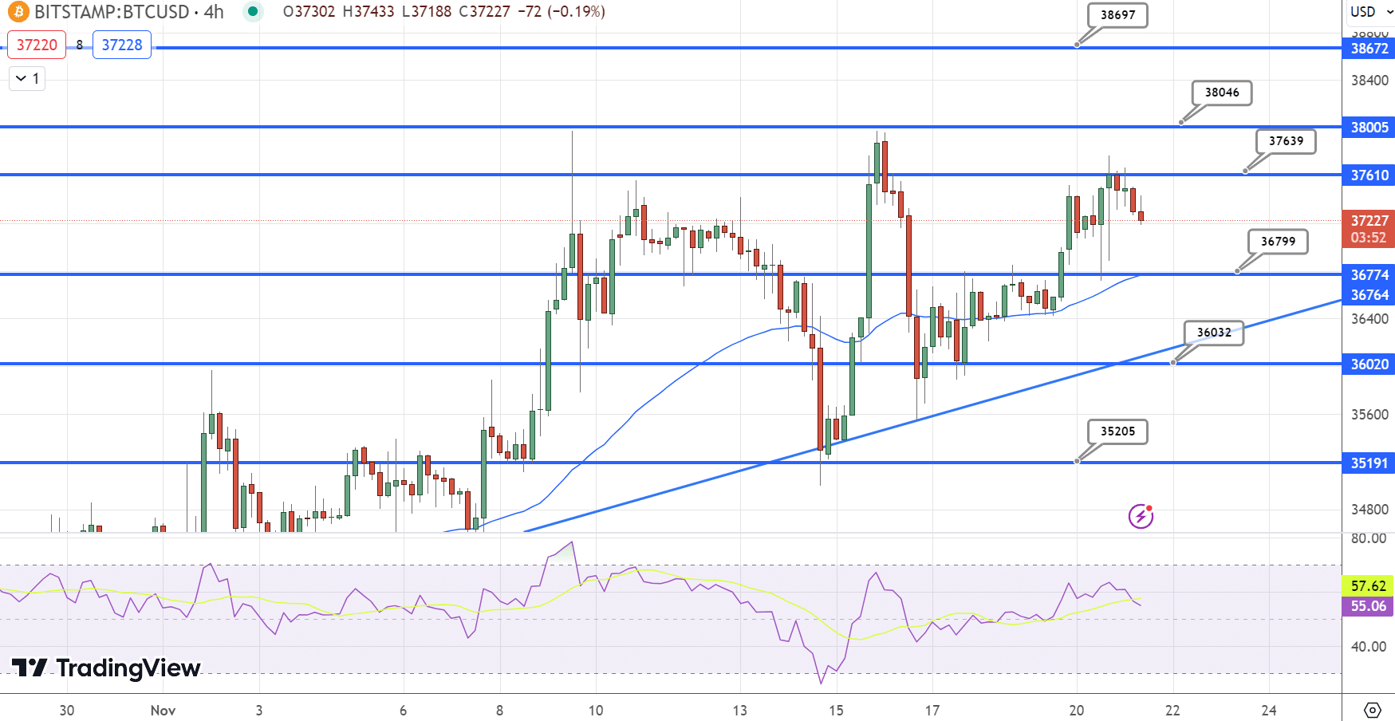Screen dimensions: 1395x721
Task: Click the RSI average 57.62 yellow tag
Action: tap(1369, 586)
